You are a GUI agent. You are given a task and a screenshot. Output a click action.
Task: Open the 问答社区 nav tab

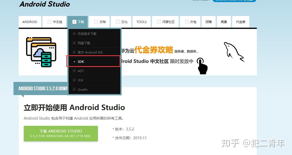[x=165, y=22]
